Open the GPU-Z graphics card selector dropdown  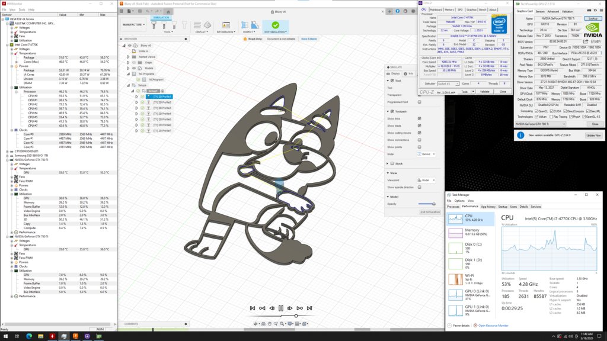[540, 124]
